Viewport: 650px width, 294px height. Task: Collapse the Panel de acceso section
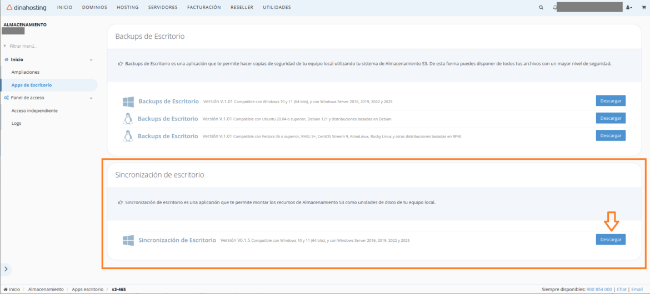pos(91,98)
